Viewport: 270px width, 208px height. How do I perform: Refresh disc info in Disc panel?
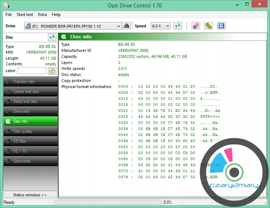(52, 37)
